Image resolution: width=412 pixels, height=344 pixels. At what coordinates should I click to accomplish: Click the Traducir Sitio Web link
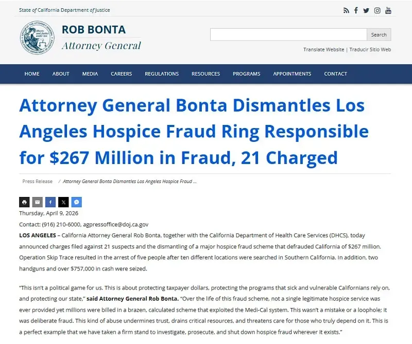(x=370, y=49)
